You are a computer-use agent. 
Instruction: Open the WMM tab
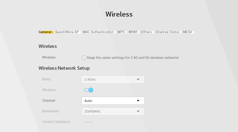pos(133,32)
